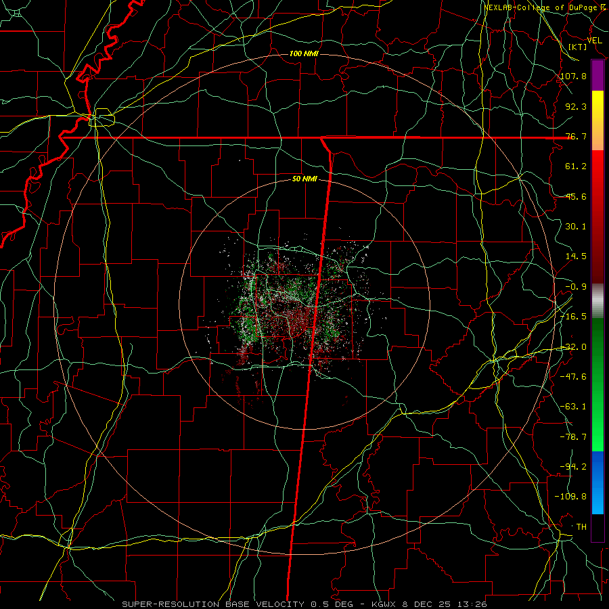
Task: Click the -0.9 legend value
Action: coord(576,287)
